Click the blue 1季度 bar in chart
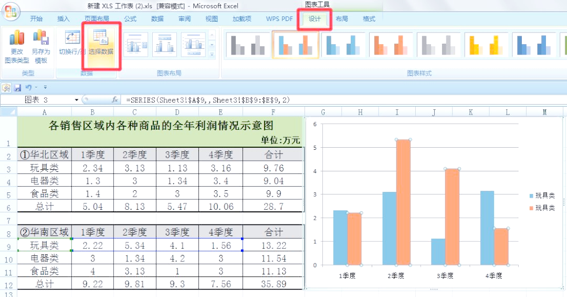The image size is (567, 297). [x=340, y=238]
